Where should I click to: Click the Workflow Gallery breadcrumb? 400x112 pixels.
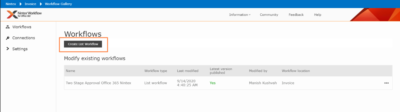58,4
